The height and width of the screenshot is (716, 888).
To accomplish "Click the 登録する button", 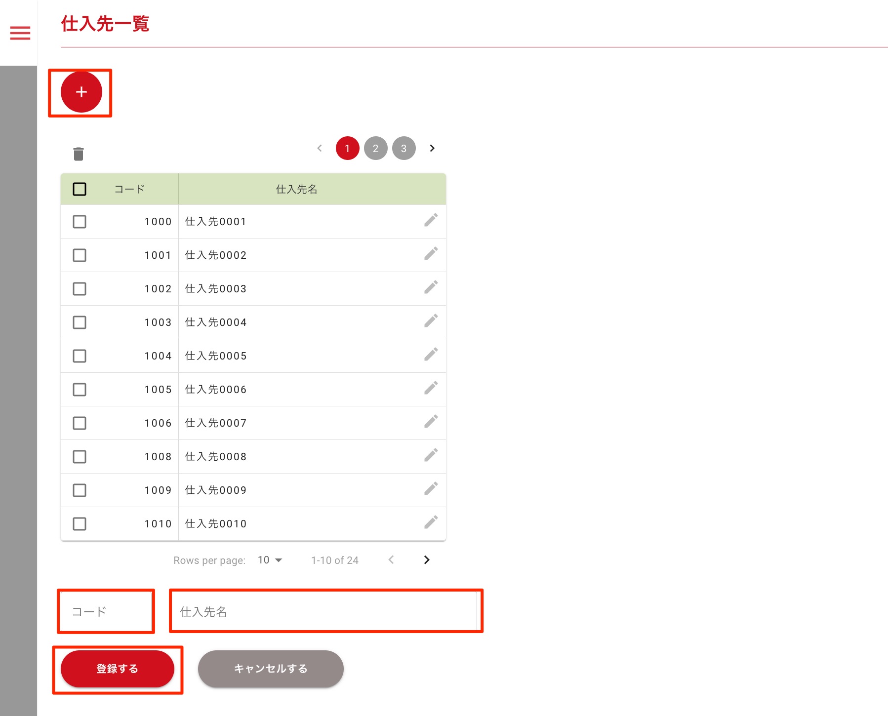I will 118,669.
